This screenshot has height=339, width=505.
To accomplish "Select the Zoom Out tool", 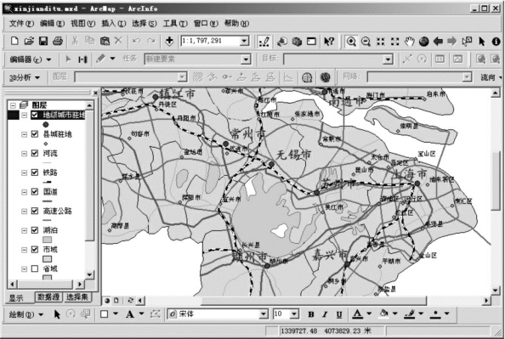I will [366, 42].
